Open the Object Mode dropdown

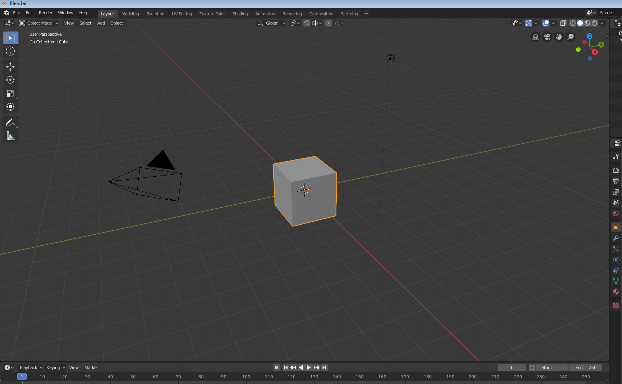tap(38, 23)
